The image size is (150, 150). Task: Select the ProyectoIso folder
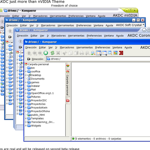click(x=38, y=104)
